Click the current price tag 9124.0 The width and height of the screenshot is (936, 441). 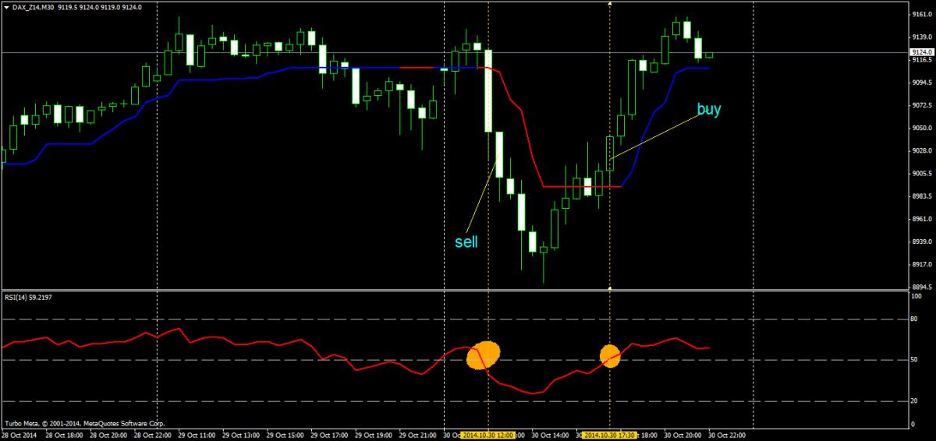[x=921, y=52]
